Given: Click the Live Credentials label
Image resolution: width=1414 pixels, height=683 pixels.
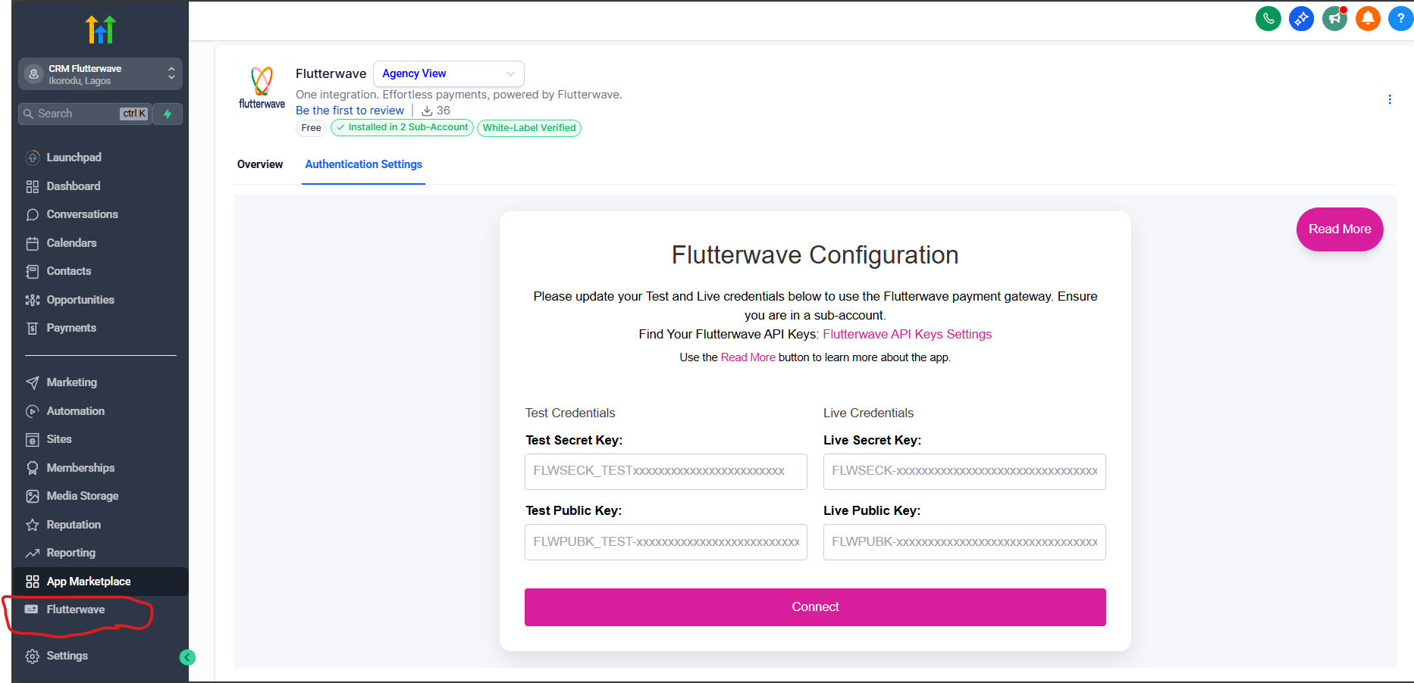Looking at the screenshot, I should [868, 413].
